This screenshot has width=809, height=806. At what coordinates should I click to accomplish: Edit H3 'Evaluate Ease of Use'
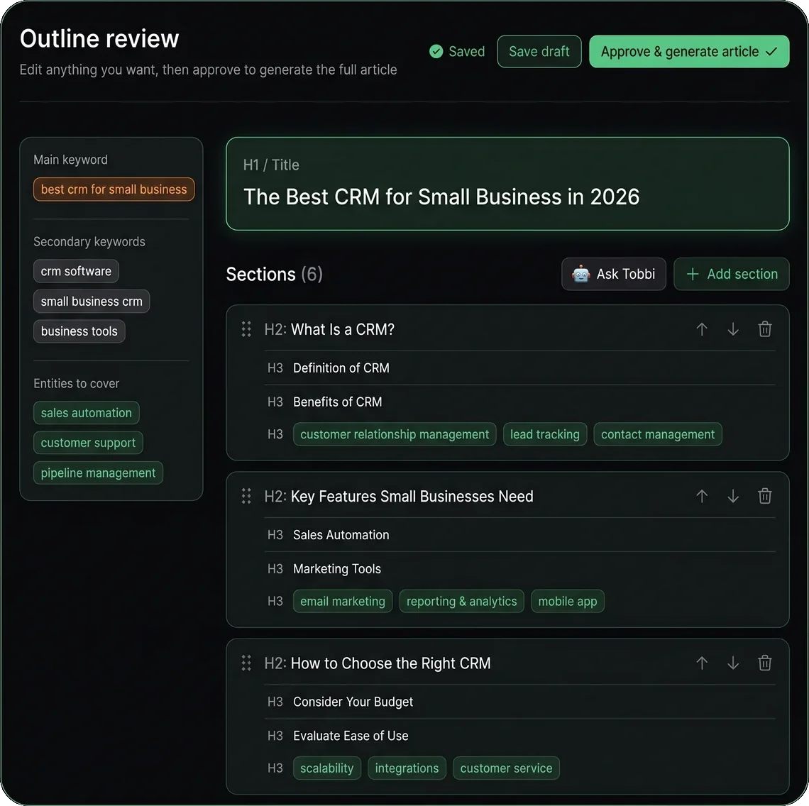(351, 736)
